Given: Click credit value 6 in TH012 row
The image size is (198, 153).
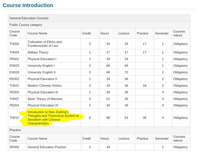Looking at the screenshot, I should tap(90, 118).
